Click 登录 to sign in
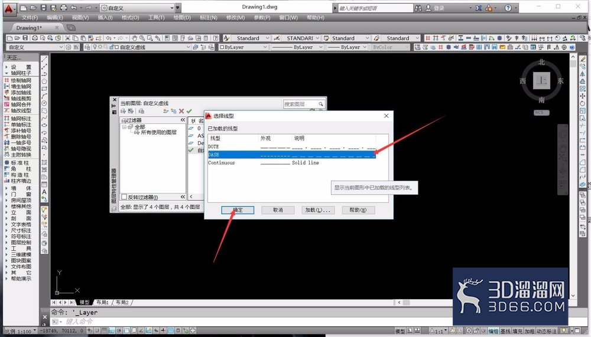 click(x=439, y=8)
